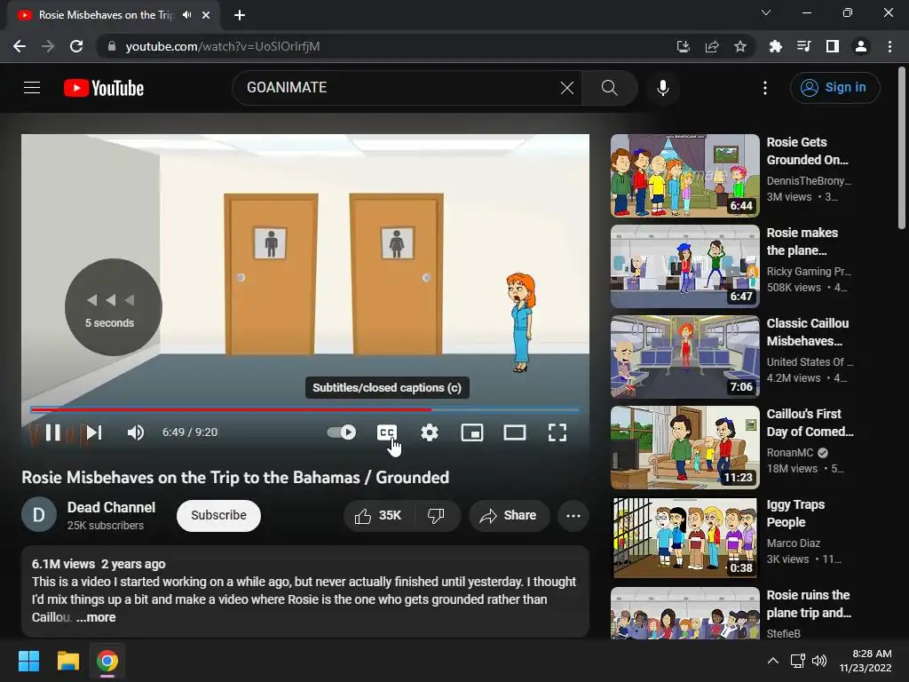
Task: Open YouTube guide hamburger menu
Action: tap(32, 88)
